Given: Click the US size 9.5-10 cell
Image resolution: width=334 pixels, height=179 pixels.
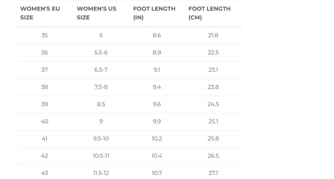Looking at the screenshot, I should [101, 139].
